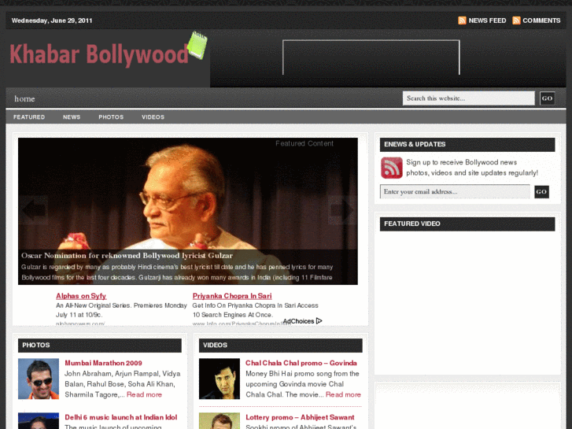
Task: Click the Mumbai Marathon thumbnail image
Action: 39,379
